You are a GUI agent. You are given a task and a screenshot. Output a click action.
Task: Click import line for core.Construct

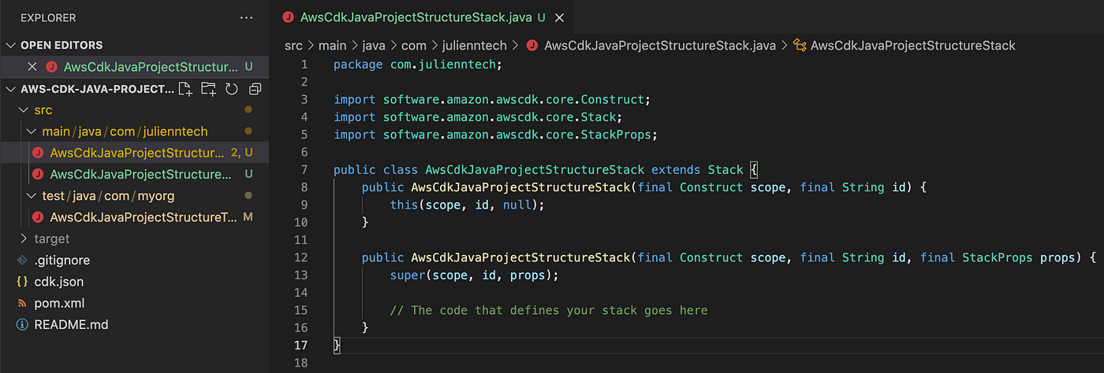pos(491,100)
